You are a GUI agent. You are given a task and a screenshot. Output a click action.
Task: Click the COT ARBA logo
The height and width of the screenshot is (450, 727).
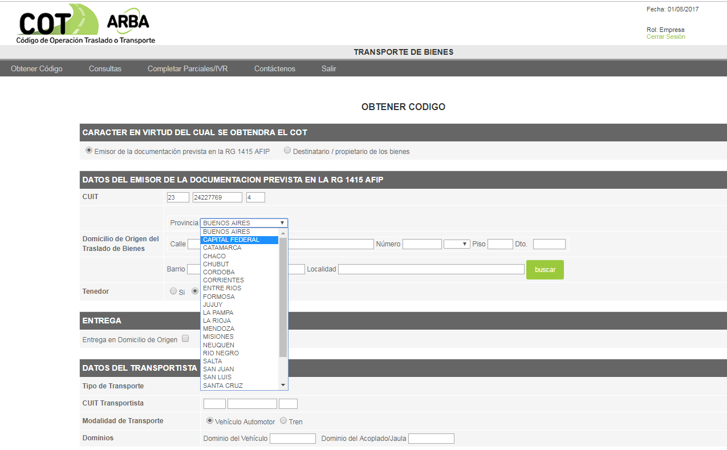click(86, 25)
